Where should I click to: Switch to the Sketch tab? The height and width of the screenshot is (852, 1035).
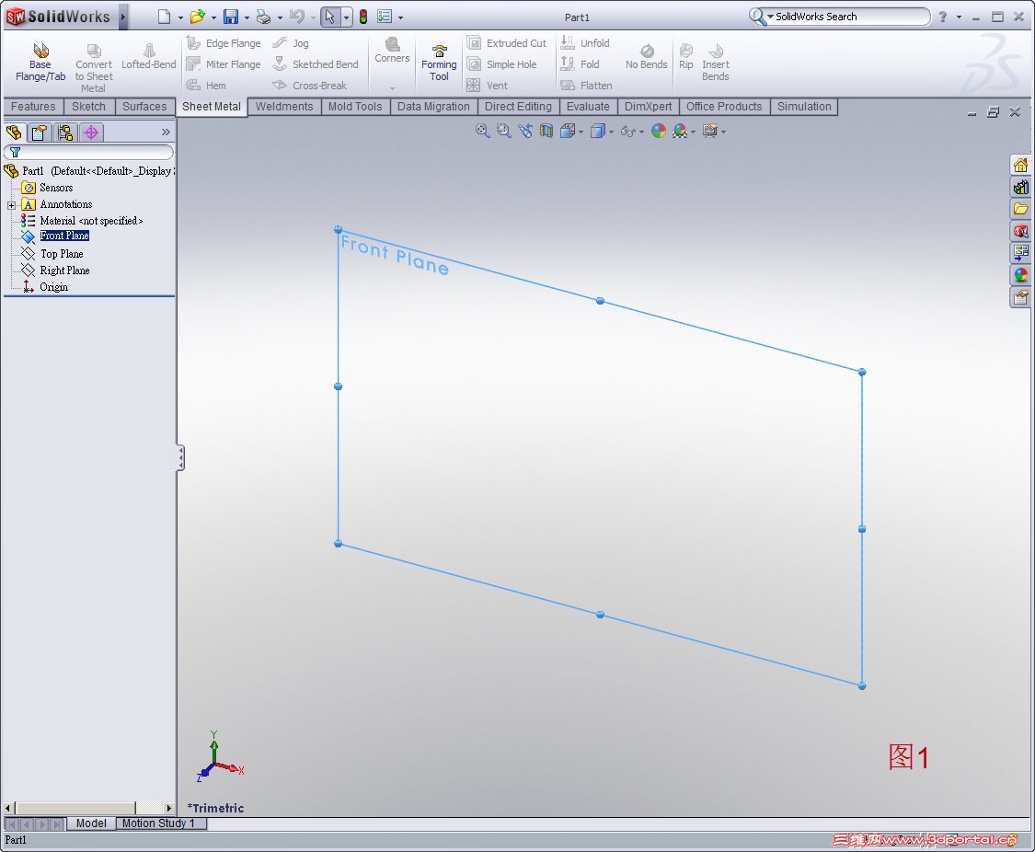pyautogui.click(x=88, y=106)
